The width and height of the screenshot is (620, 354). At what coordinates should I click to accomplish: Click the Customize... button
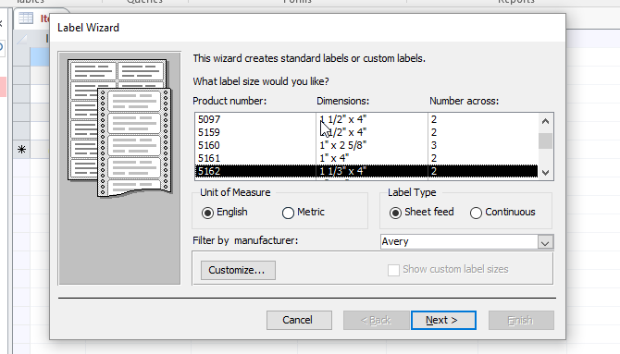point(238,270)
